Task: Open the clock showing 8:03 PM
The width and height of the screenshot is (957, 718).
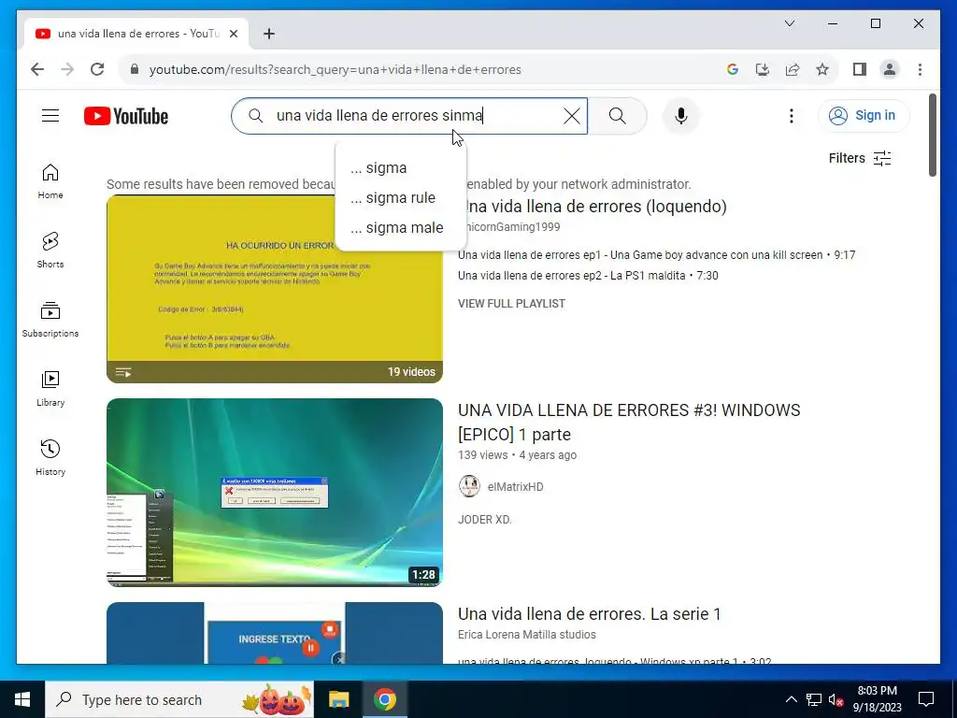Action: click(877, 699)
